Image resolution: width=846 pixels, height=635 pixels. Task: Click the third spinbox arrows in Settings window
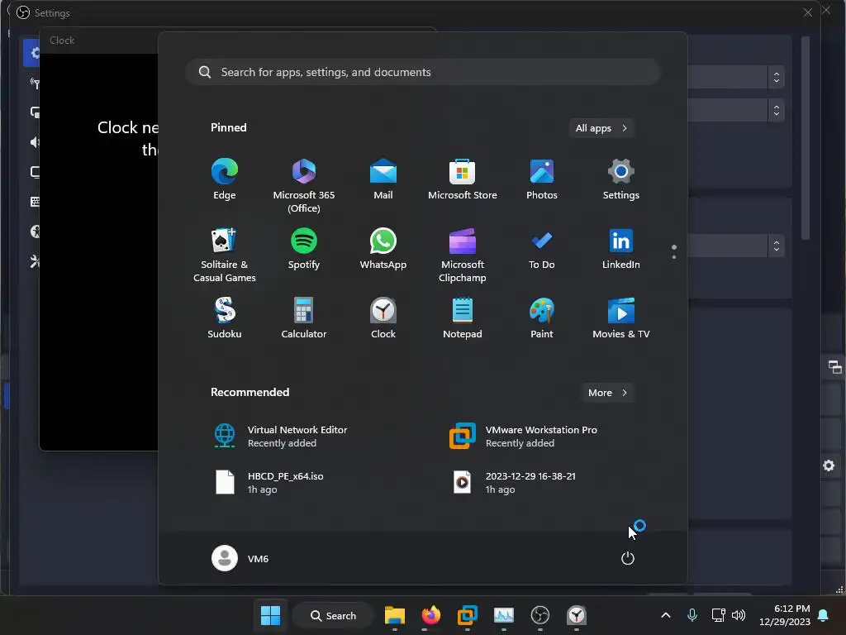(777, 246)
